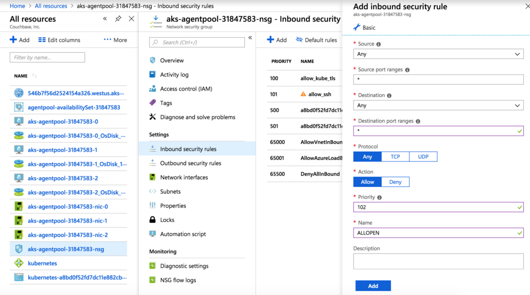Screen dimensions: 530x295
Task: Open the Destination dropdown
Action: [x=438, y=106]
